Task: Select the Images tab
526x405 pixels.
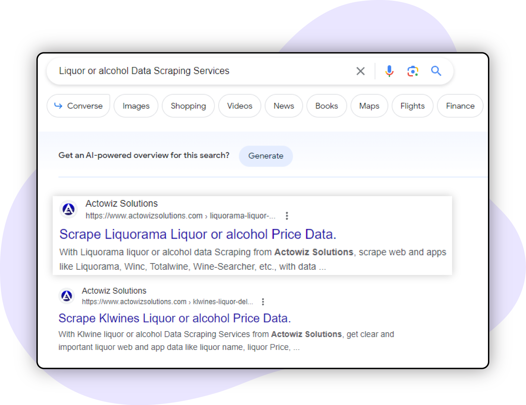Action: pos(136,106)
